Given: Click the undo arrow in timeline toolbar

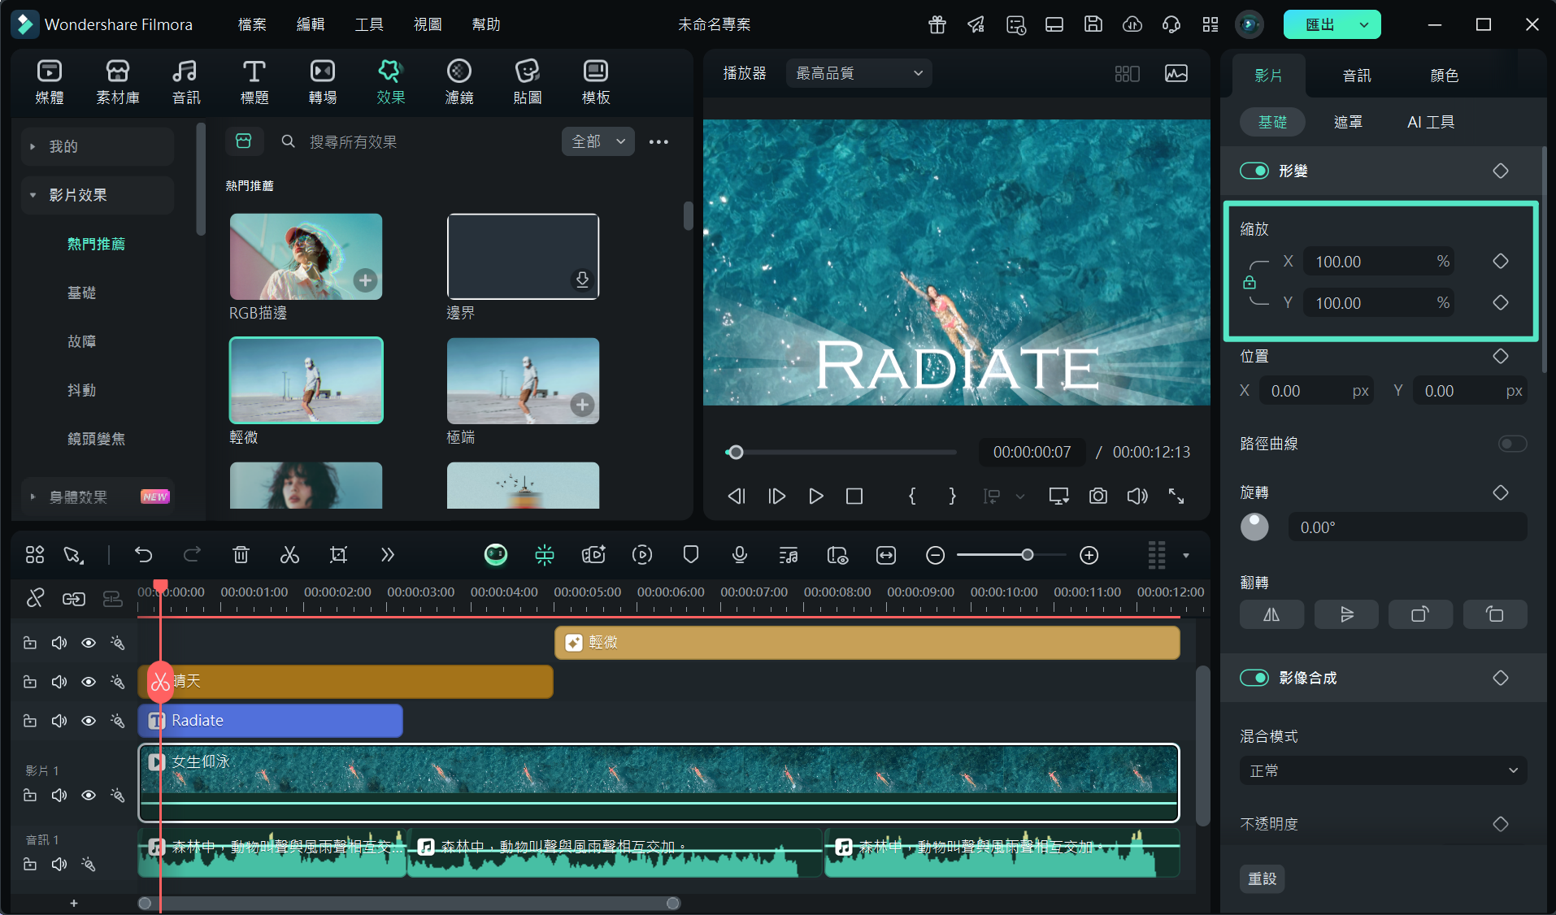Looking at the screenshot, I should click(144, 555).
